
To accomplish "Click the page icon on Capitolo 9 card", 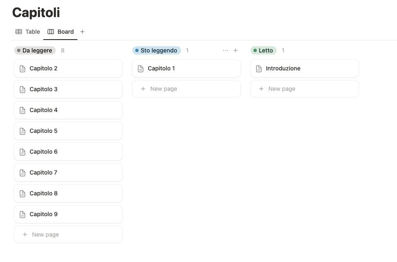I will pyautogui.click(x=22, y=215).
